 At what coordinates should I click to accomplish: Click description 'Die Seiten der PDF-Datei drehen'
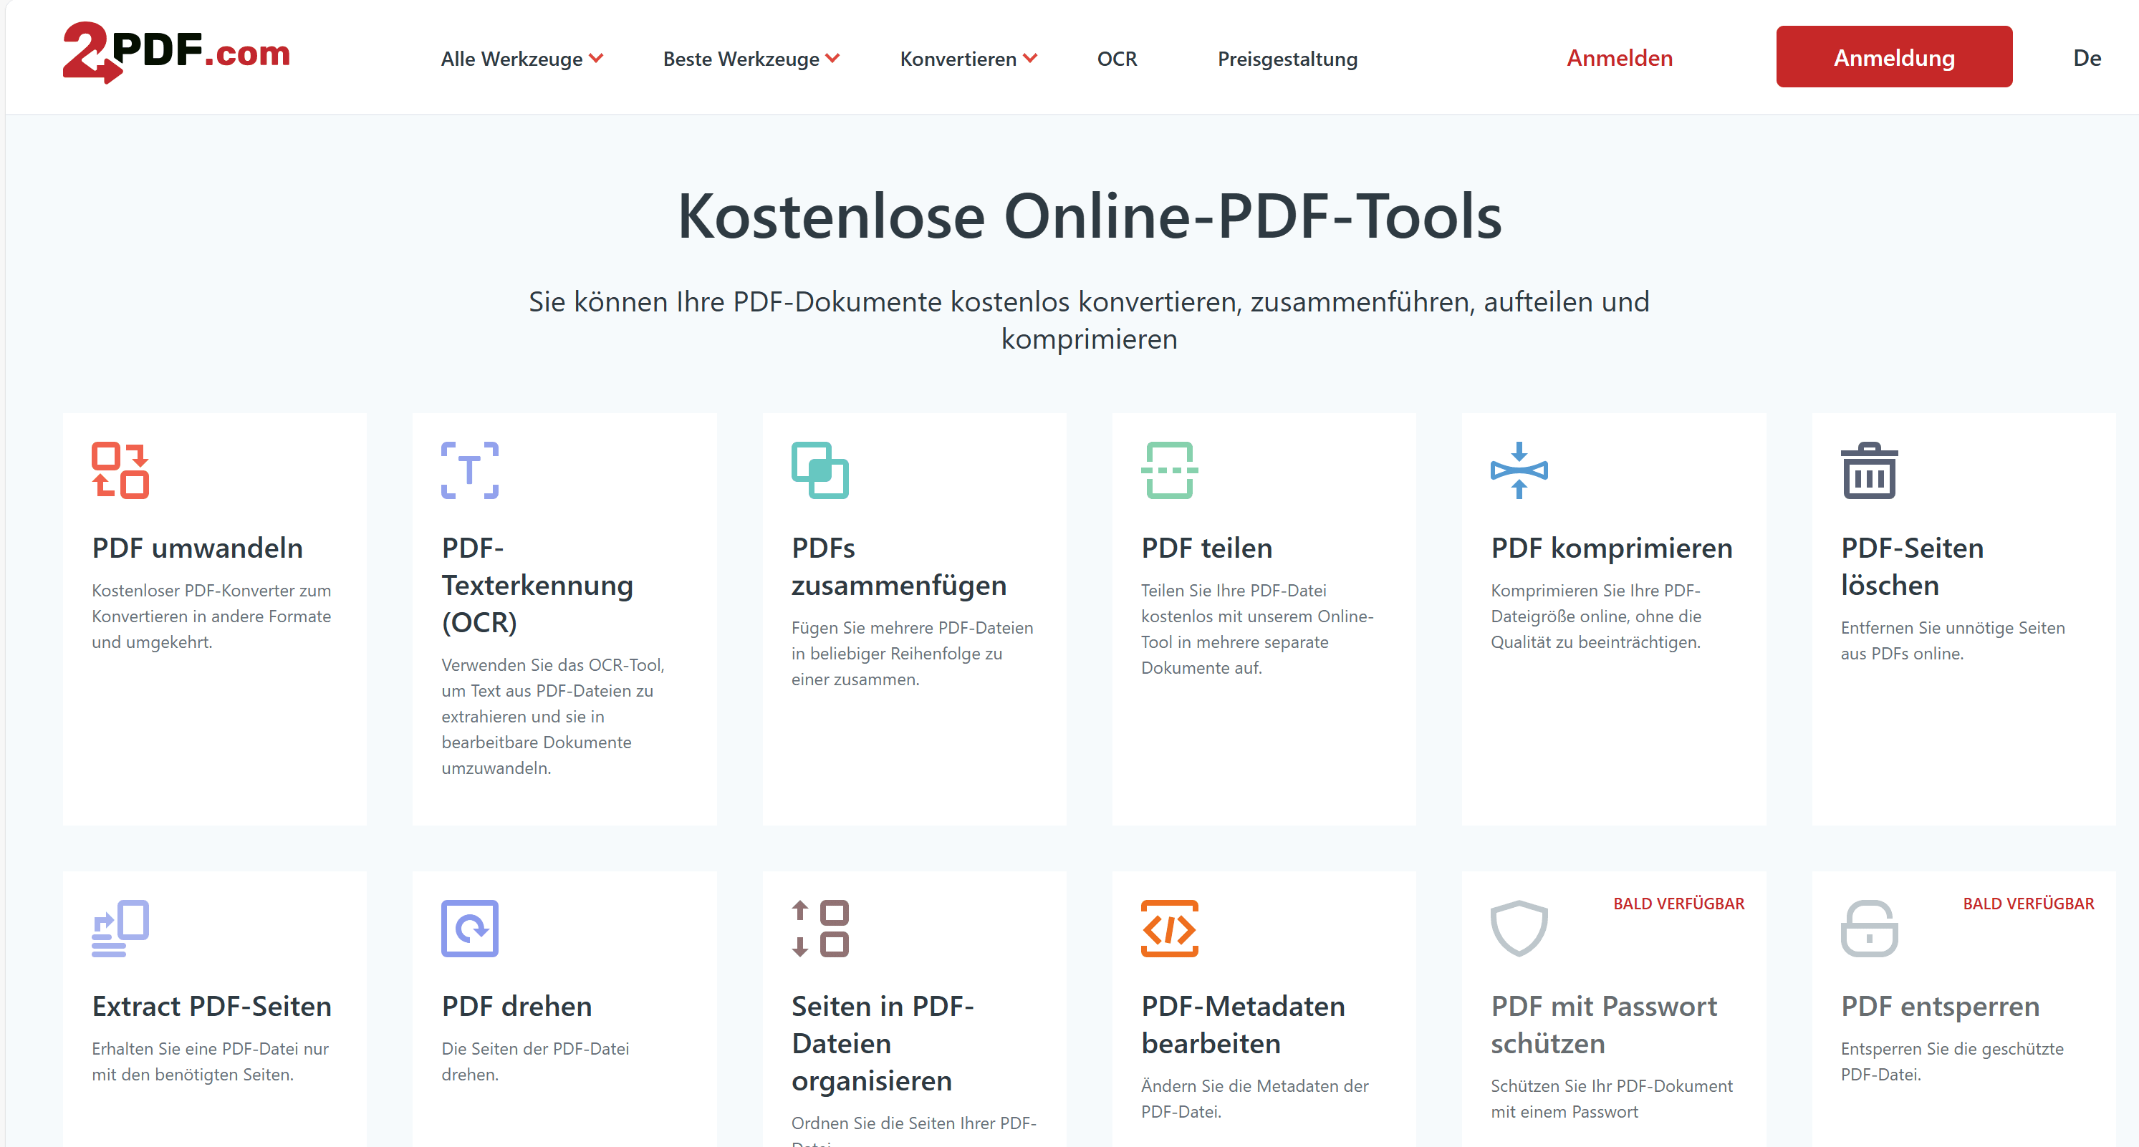click(x=536, y=1060)
